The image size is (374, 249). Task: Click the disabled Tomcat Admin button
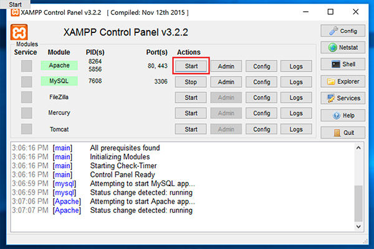tap(226, 129)
